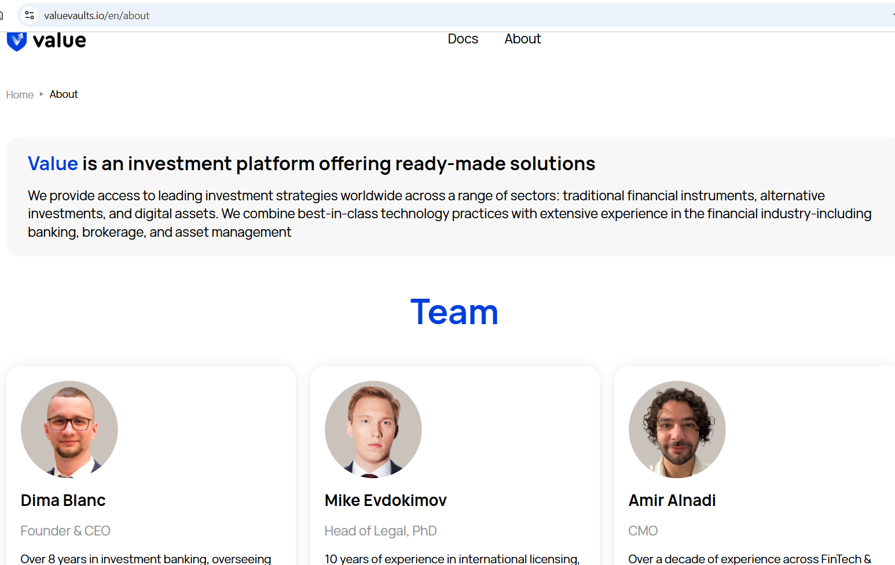Click the 'Head of Legal, PhD' title
Screen dimensions: 895x565
pyautogui.click(x=380, y=531)
